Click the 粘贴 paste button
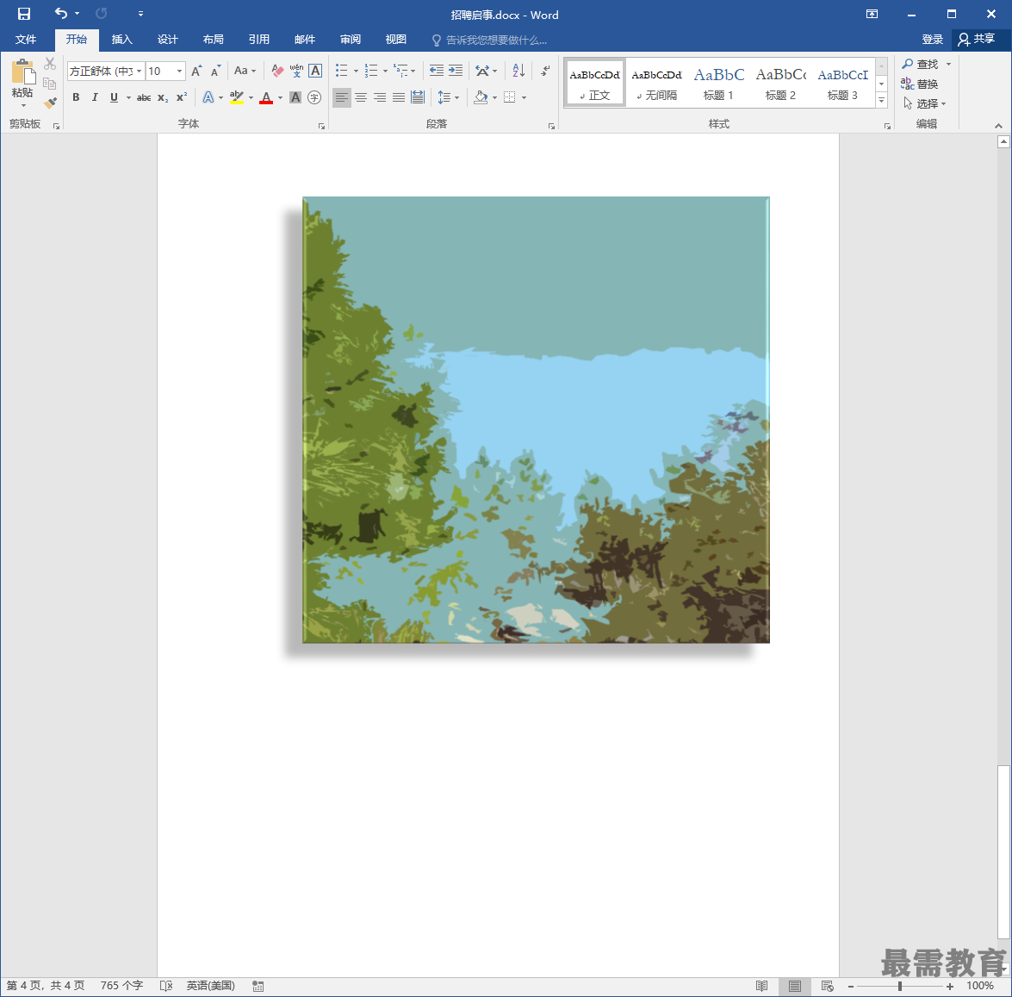Image resolution: width=1012 pixels, height=997 pixels. tap(22, 83)
